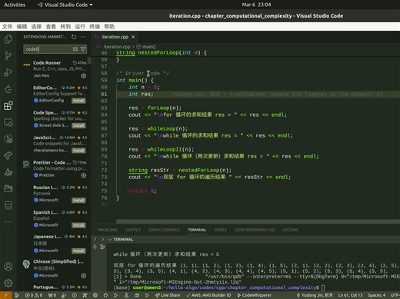The image size is (400, 299).
Task: Click the remote window indicator in status bar
Action: pos(6,295)
